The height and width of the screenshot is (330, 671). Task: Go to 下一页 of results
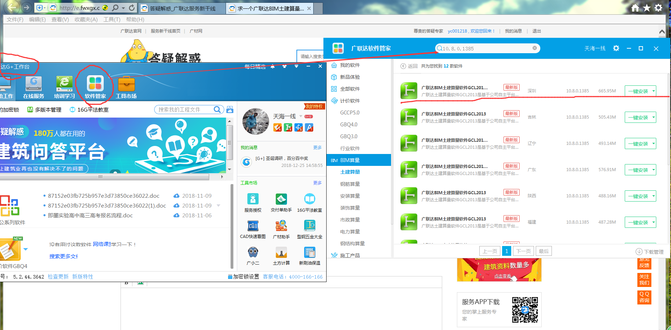(523, 251)
